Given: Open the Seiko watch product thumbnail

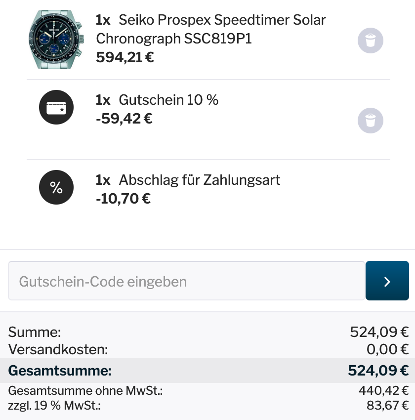Looking at the screenshot, I should tap(56, 40).
